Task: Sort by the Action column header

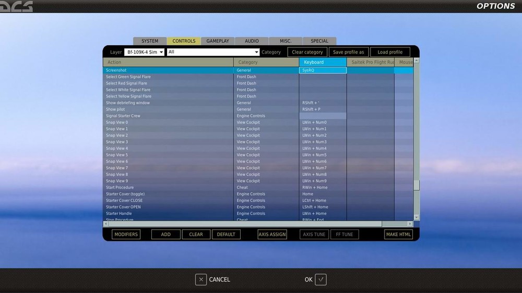Action: click(x=168, y=62)
